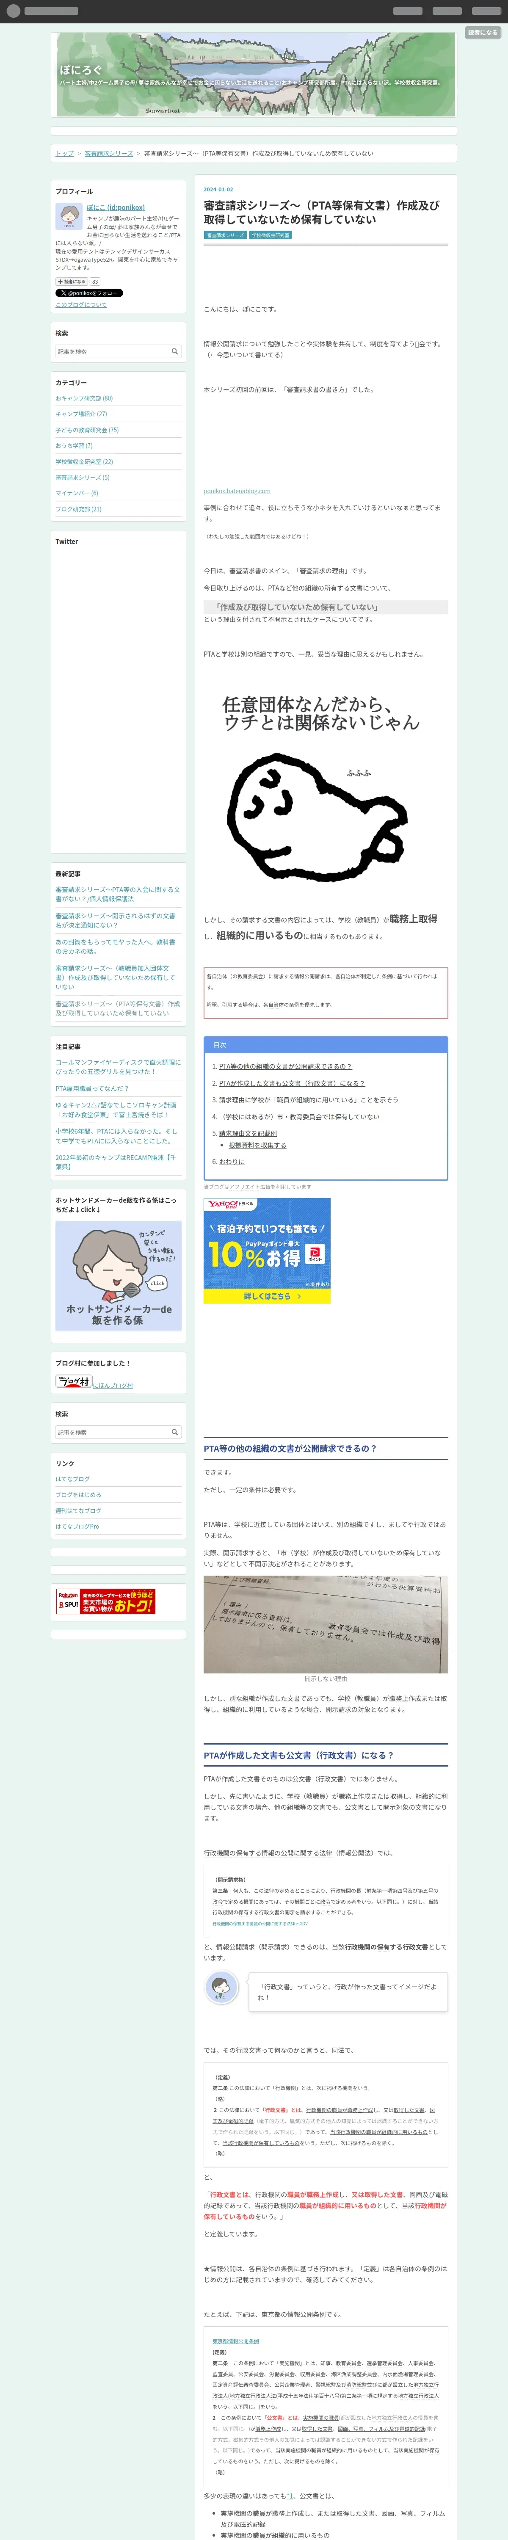Viewport: 508px width, 2540px height.
Task: Click the ぽにこ profile avatar image
Action: point(68,217)
